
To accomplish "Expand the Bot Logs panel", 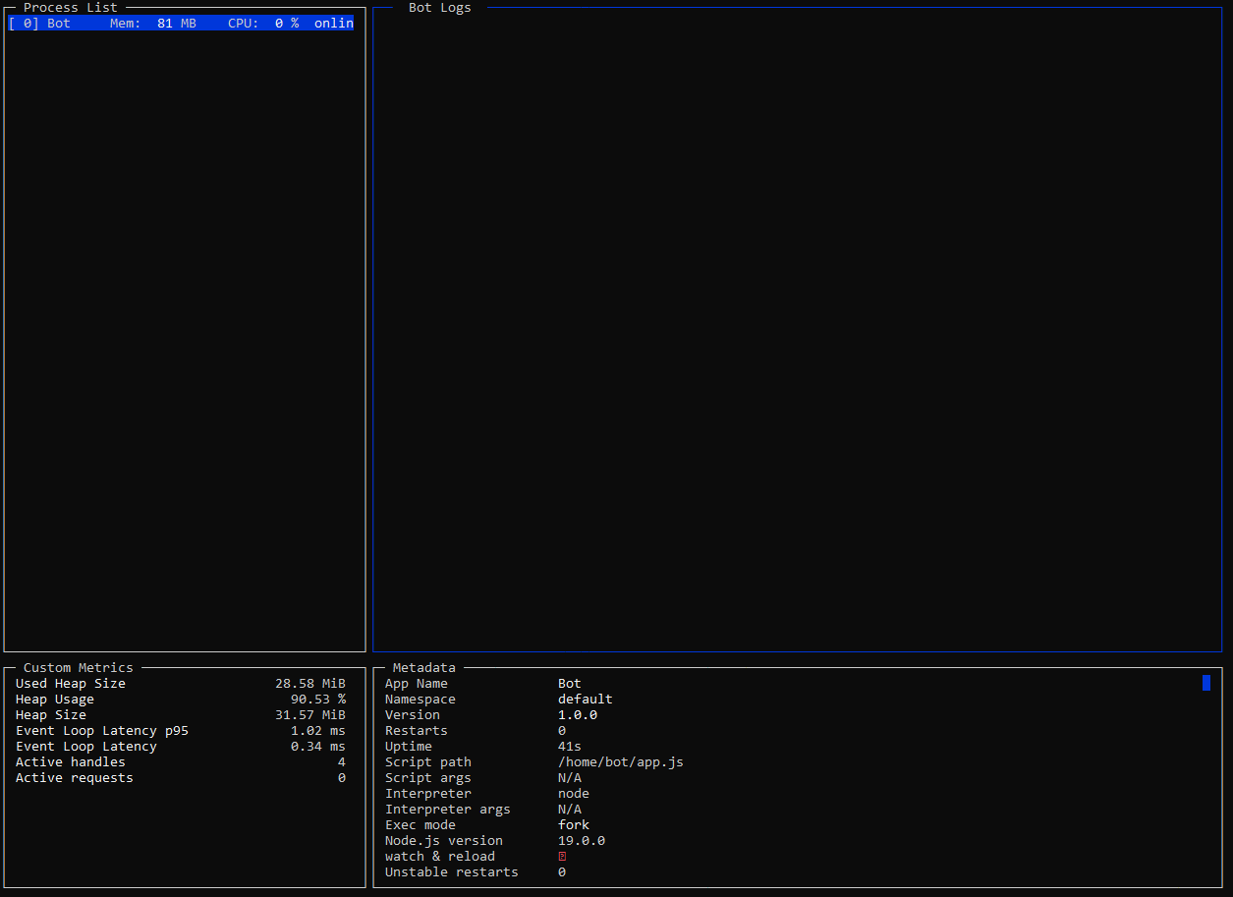I will click(796, 324).
